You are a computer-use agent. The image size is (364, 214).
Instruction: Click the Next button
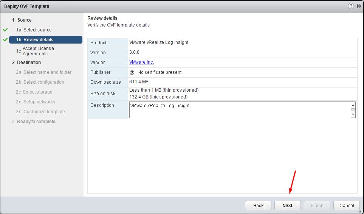[x=287, y=206]
